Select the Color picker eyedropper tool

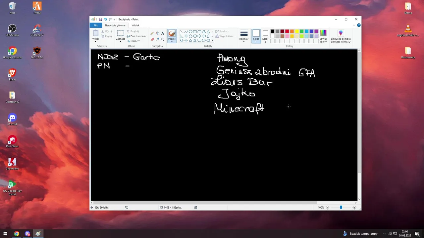click(x=157, y=39)
